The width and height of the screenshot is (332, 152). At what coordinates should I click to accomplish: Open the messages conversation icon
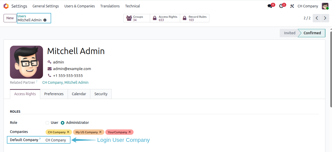pyautogui.click(x=270, y=6)
